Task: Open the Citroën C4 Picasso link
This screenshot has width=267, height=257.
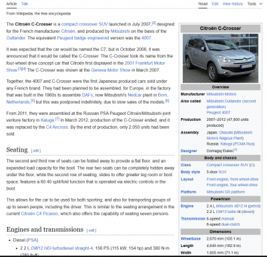Action: [39, 214]
